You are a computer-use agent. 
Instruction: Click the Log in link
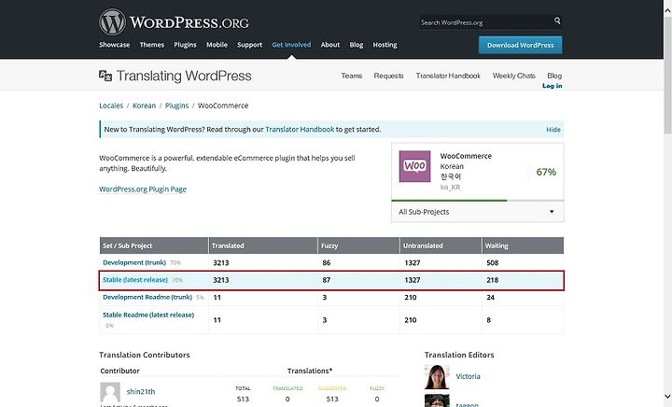point(552,86)
